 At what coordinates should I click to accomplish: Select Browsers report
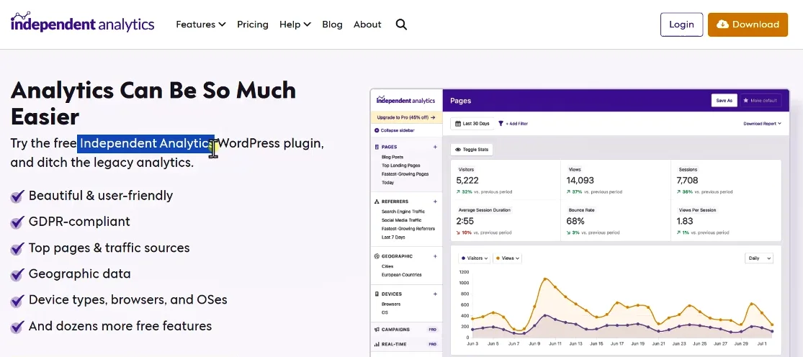click(391, 304)
